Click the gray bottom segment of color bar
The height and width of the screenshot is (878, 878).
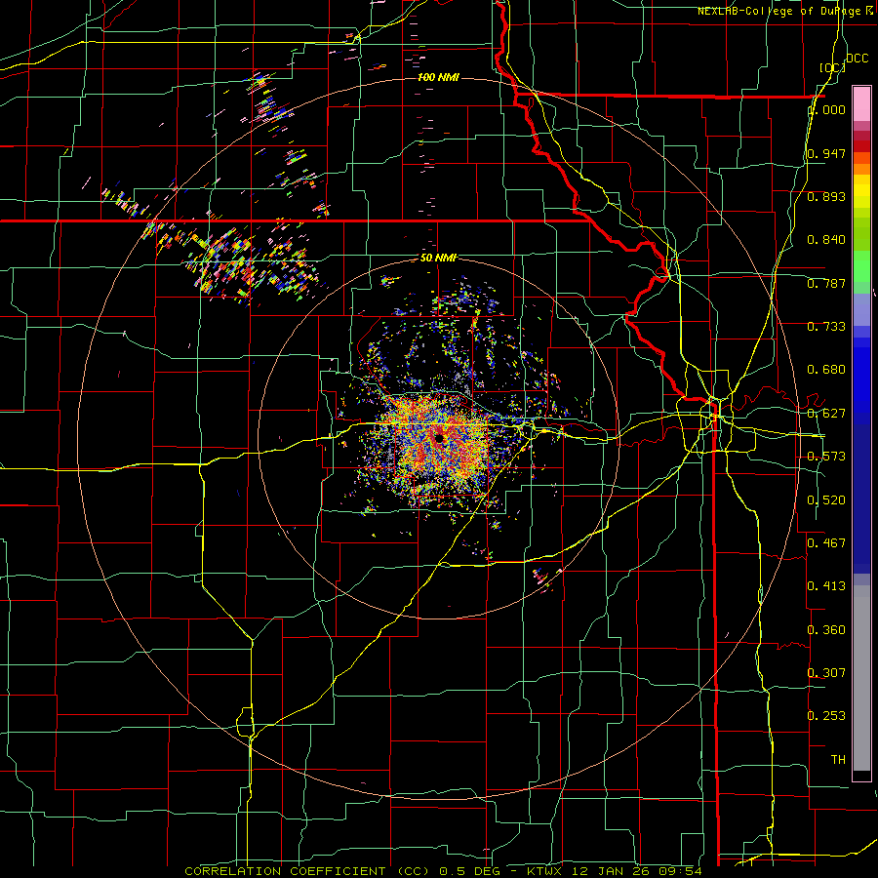[x=861, y=678]
